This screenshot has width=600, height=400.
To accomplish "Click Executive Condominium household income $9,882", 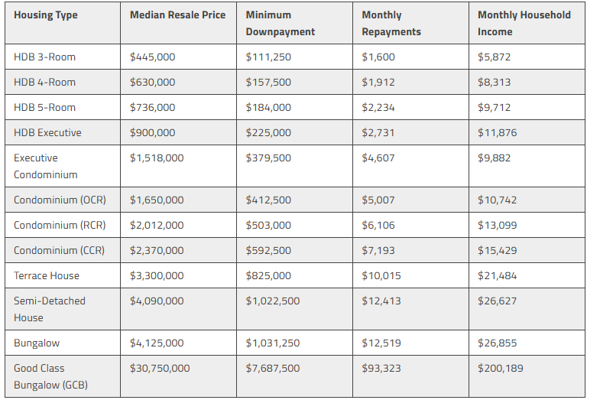I will 494,158.
